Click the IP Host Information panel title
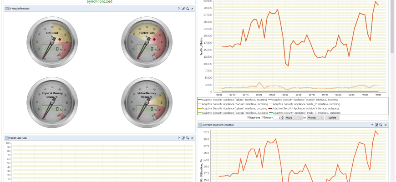396x182 pixels. point(19,9)
